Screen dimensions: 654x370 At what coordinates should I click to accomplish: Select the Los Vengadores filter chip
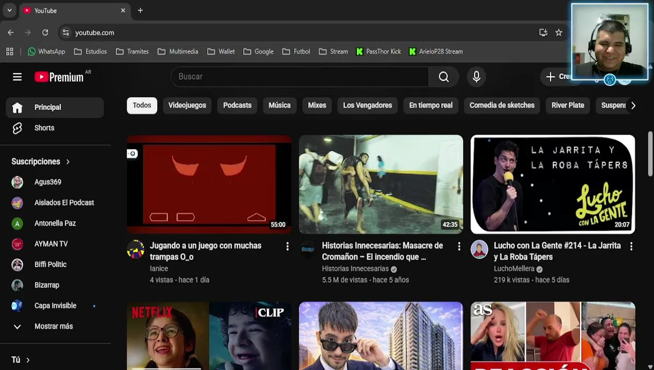pyautogui.click(x=368, y=105)
